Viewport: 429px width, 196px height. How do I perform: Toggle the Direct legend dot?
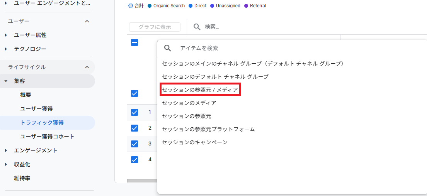click(x=191, y=6)
